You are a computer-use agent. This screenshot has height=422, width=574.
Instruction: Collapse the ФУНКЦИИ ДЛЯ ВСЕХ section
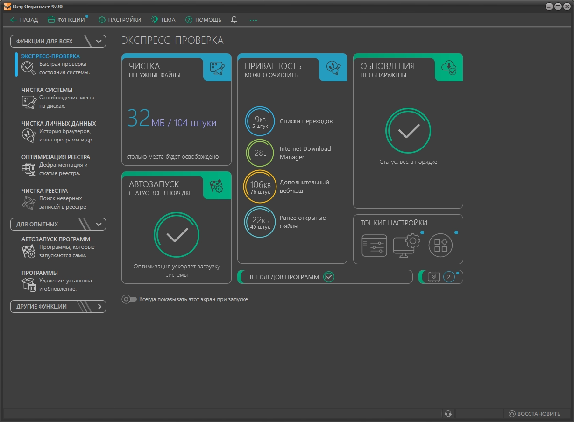click(99, 42)
